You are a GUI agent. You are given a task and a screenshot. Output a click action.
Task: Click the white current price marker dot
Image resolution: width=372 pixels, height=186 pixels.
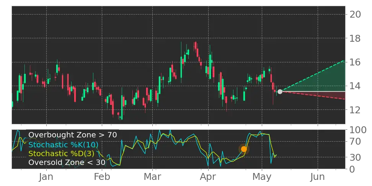(x=280, y=91)
